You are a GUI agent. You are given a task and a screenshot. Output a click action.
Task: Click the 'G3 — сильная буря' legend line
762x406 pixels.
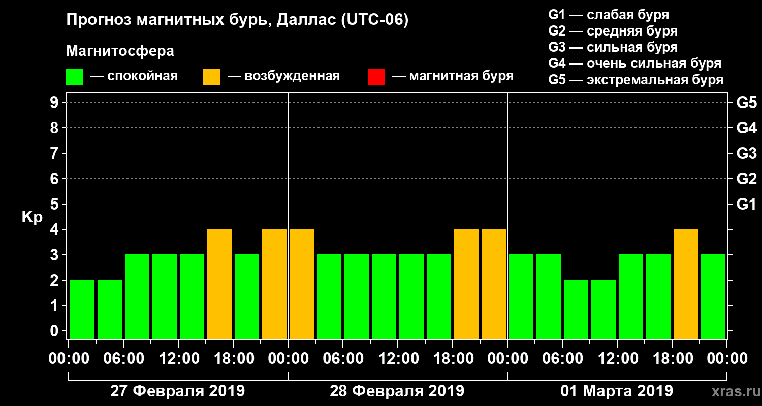[613, 47]
